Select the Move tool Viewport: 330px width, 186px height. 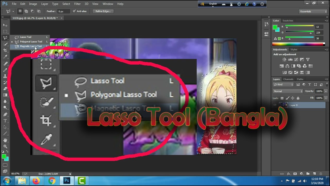[5, 25]
